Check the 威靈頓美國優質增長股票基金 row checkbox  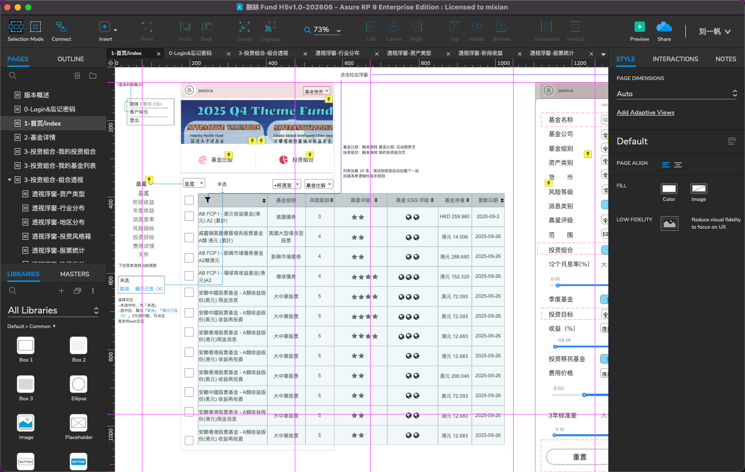click(x=189, y=238)
